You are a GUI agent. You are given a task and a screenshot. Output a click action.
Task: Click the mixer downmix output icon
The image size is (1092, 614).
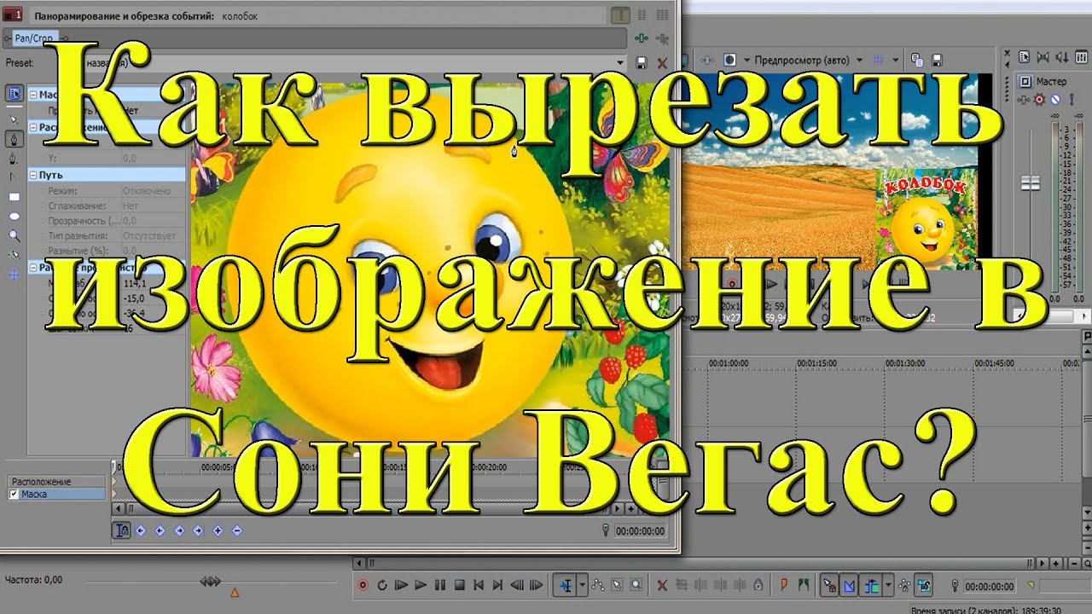(1043, 57)
